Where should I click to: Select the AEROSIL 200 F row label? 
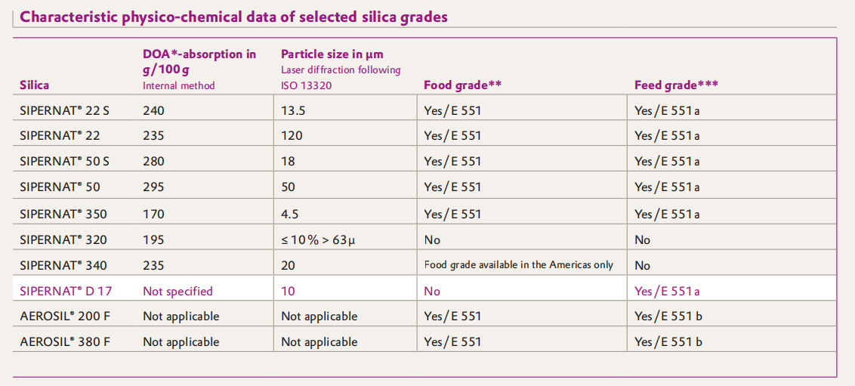65,316
